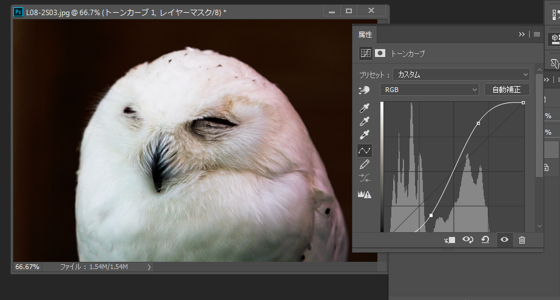Clip adjustment to layer below

(x=450, y=240)
